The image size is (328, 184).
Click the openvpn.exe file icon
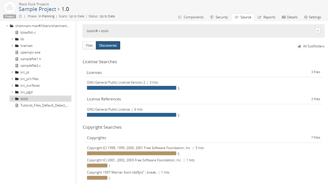click(17, 52)
